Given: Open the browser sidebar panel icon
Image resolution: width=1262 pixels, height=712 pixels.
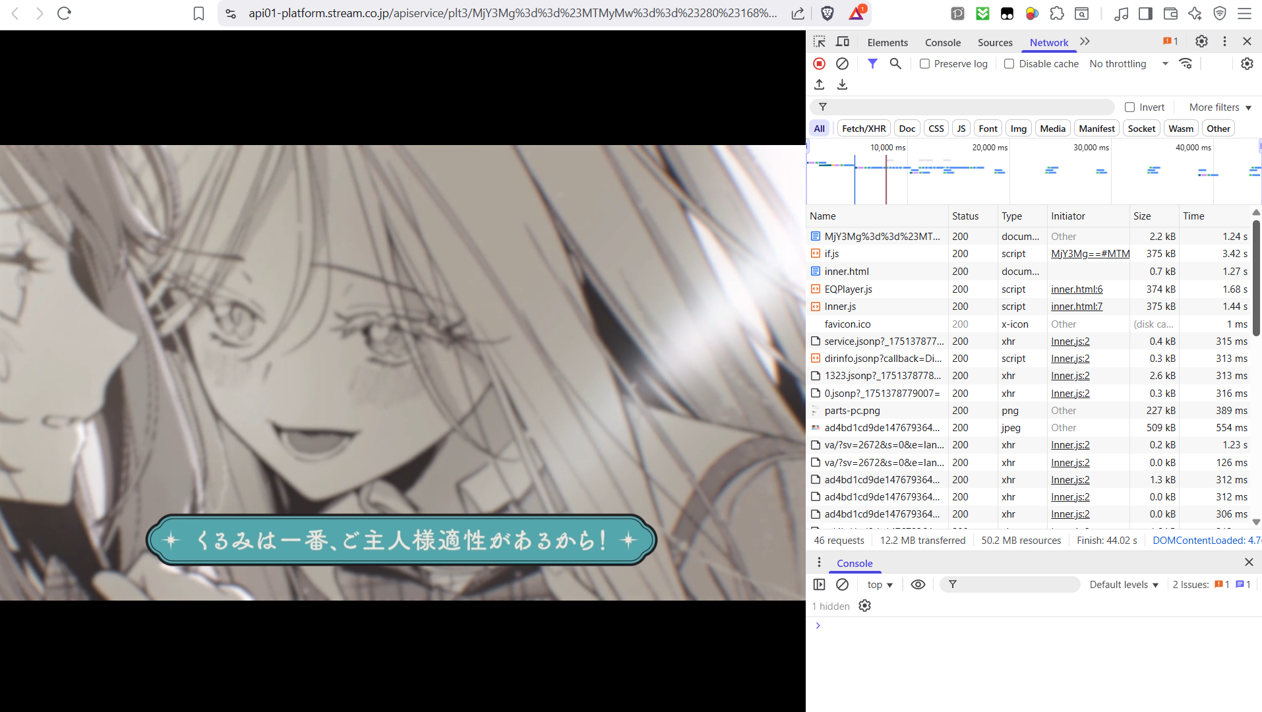Looking at the screenshot, I should 1145,13.
